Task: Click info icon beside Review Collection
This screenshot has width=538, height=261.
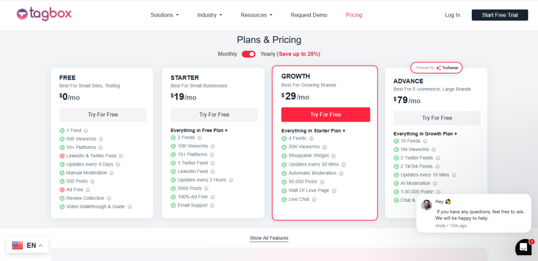Action: (109, 198)
